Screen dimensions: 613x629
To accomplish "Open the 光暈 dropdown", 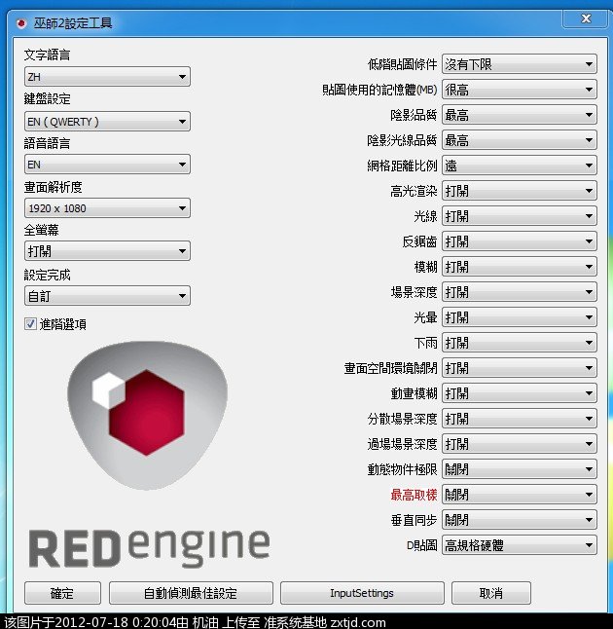I will (x=520, y=316).
